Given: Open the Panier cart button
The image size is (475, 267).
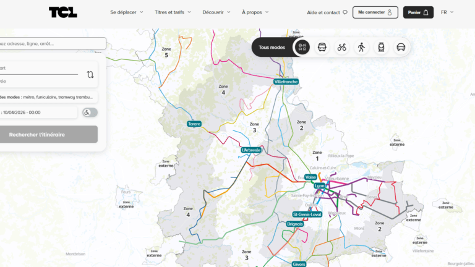Looking at the screenshot, I should pyautogui.click(x=418, y=12).
